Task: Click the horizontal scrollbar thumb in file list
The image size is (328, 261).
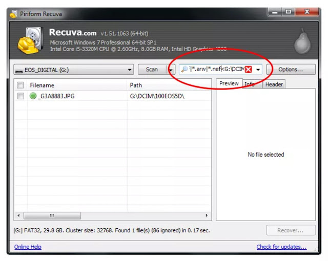Action: pos(52,215)
